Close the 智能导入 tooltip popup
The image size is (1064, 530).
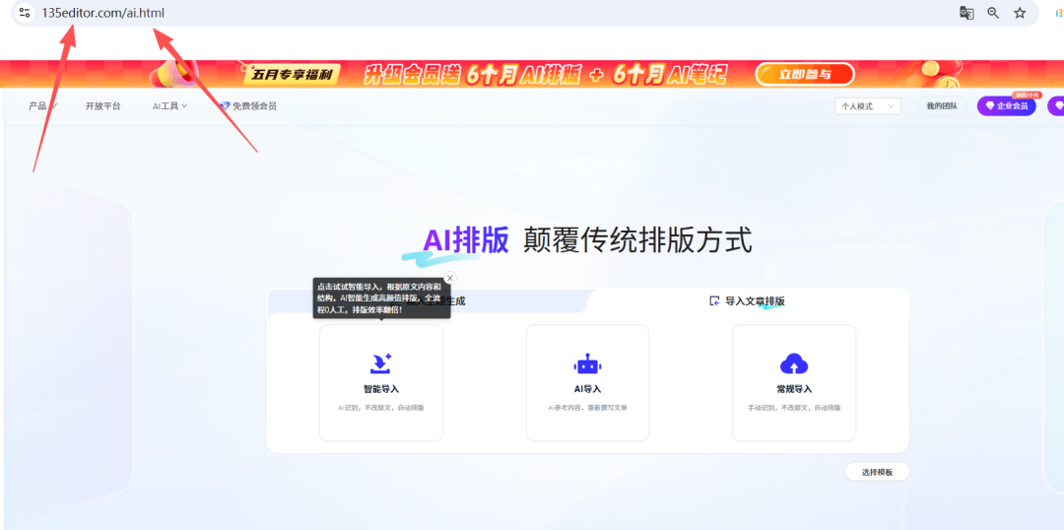tap(450, 278)
